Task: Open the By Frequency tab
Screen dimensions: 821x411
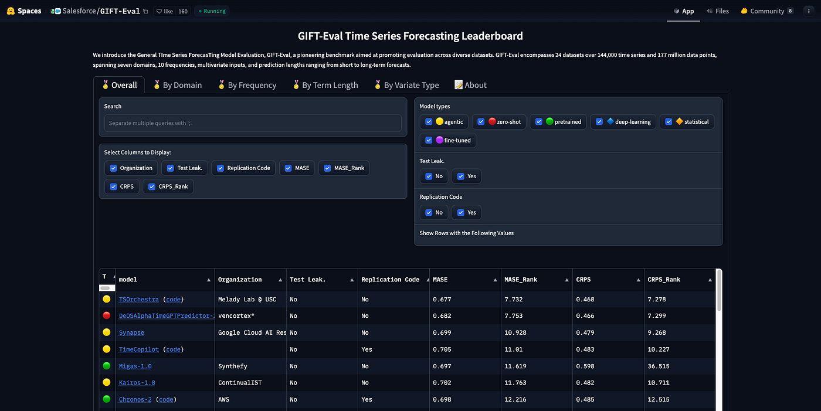Action: coord(247,85)
